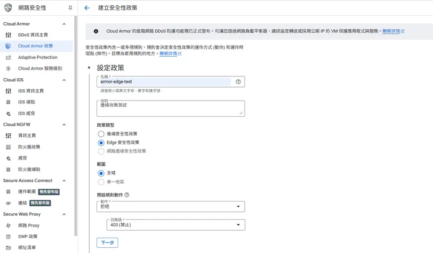Open Cloud Armor 政策 menu item
Image resolution: width=433 pixels, height=253 pixels.
pos(36,46)
